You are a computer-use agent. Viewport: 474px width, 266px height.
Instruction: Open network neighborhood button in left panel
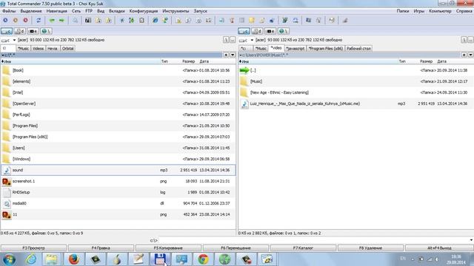tap(46, 31)
